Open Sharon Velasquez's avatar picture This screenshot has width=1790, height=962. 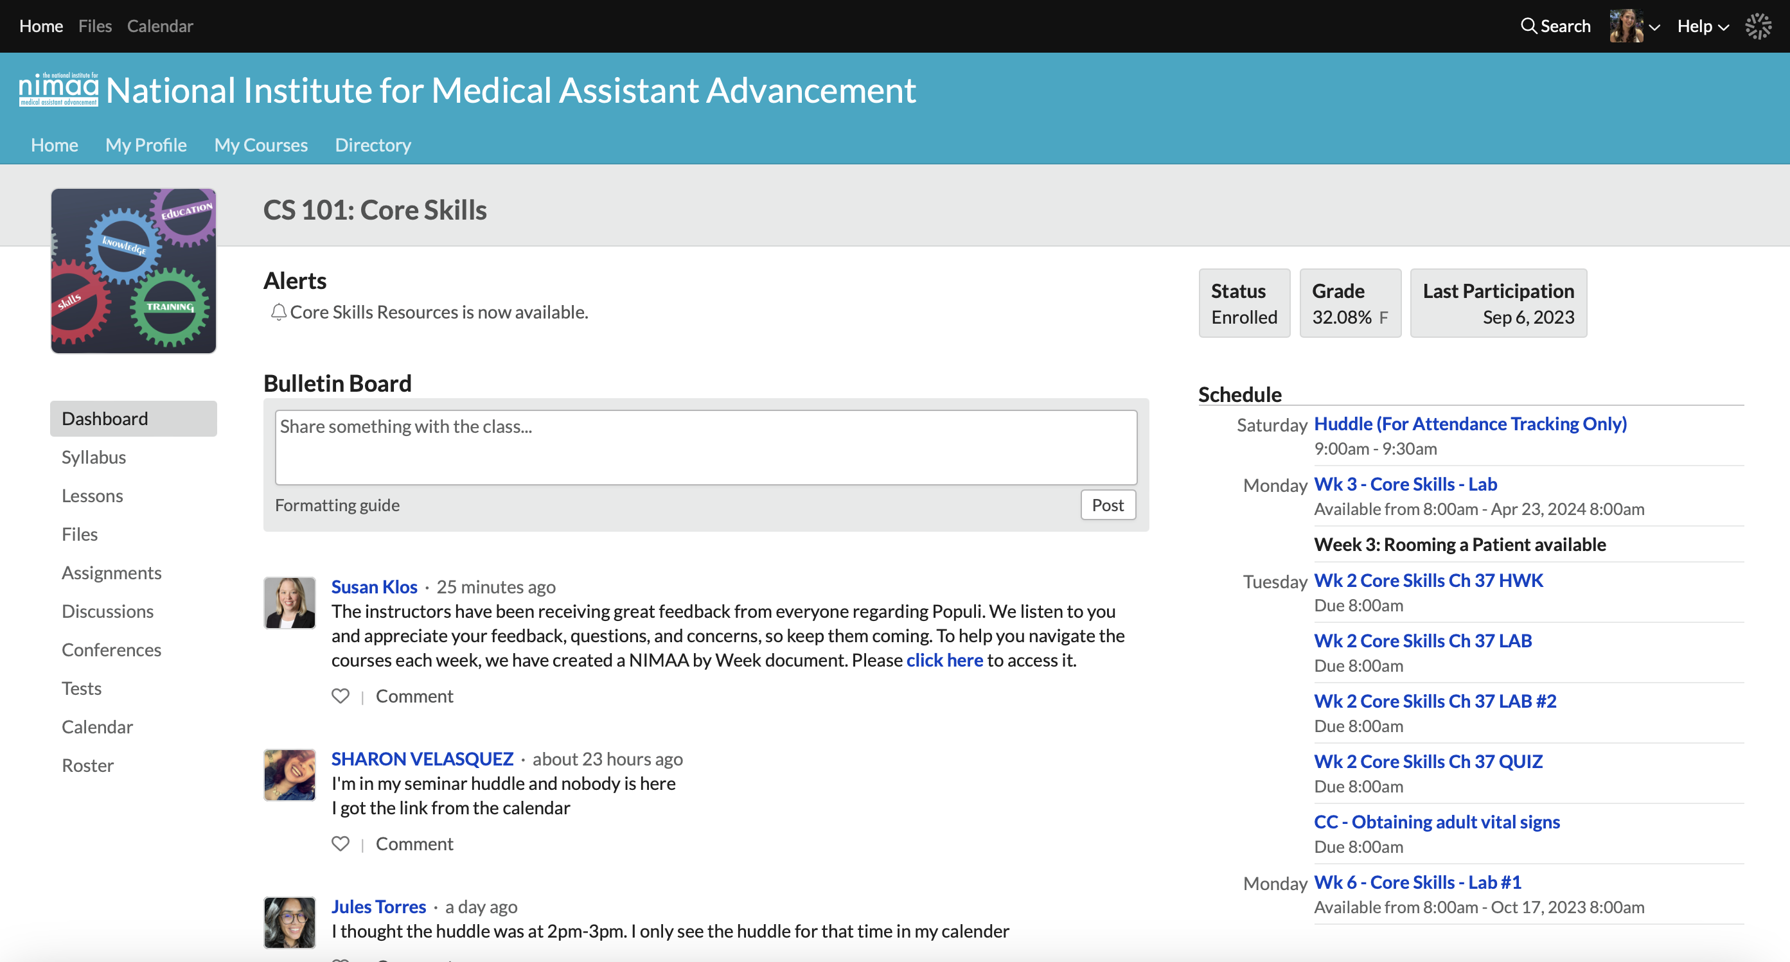290,775
